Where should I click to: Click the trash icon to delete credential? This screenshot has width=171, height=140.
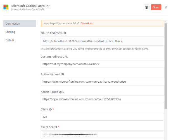click(x=146, y=7)
